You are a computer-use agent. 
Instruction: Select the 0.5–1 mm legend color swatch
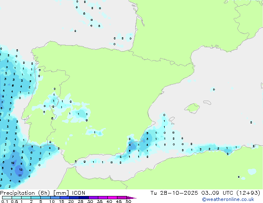tap(17, 198)
